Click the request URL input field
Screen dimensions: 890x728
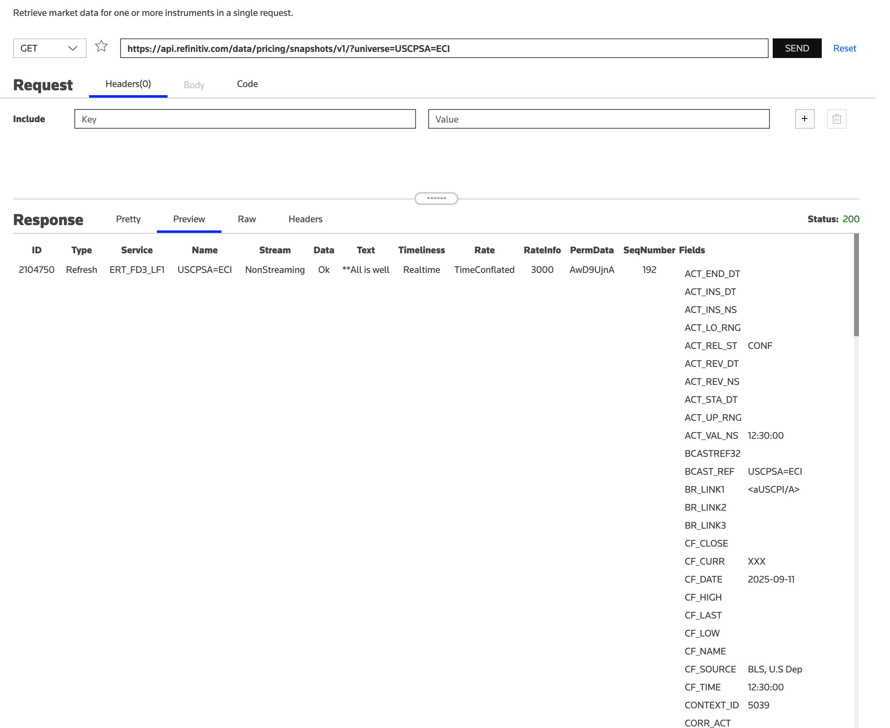click(x=443, y=48)
